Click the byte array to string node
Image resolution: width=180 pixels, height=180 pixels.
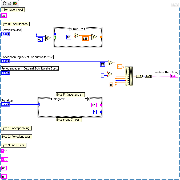coord(149,76)
